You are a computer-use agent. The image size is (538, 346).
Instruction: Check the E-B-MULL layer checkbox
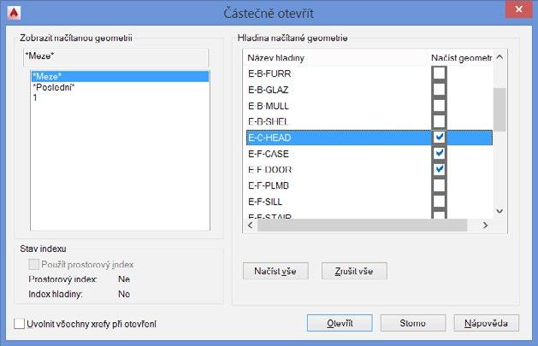[439, 106]
